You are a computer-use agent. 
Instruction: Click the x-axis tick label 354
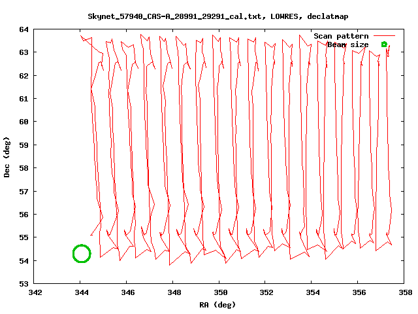click(x=313, y=292)
